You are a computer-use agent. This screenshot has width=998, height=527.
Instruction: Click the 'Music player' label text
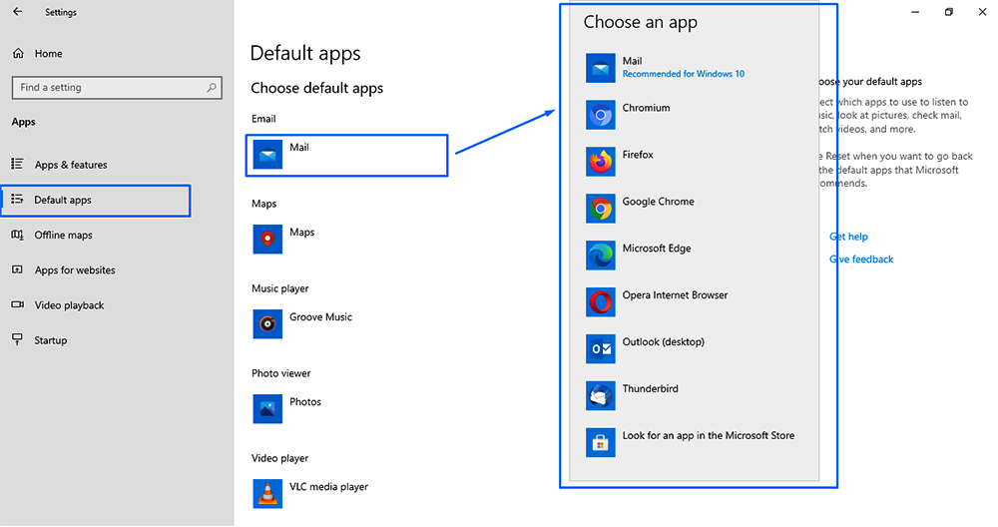[280, 289]
